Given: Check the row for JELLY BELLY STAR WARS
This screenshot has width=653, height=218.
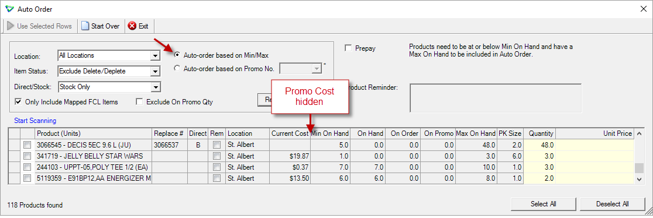Looking at the screenshot, I should [x=27, y=156].
